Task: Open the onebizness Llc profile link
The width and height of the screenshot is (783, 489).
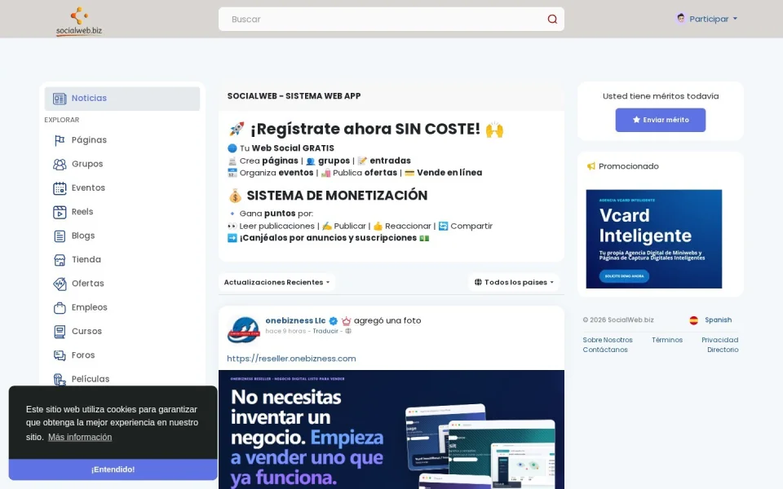Action: pyautogui.click(x=295, y=321)
